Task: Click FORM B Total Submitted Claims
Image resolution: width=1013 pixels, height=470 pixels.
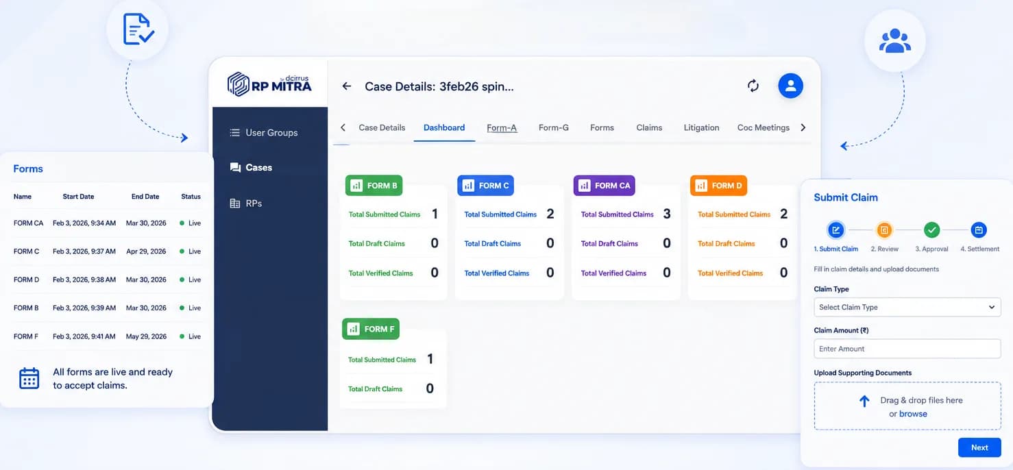Action: tap(385, 214)
